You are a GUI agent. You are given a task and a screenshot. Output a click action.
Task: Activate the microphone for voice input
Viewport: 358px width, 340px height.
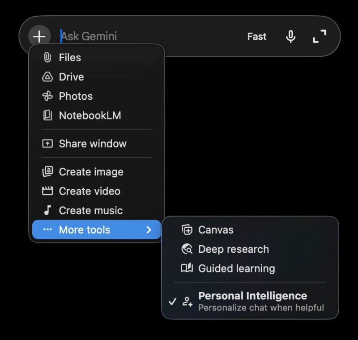291,36
